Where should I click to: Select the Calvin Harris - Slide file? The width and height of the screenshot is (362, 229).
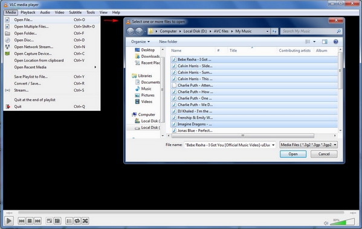pyautogui.click(x=254, y=66)
